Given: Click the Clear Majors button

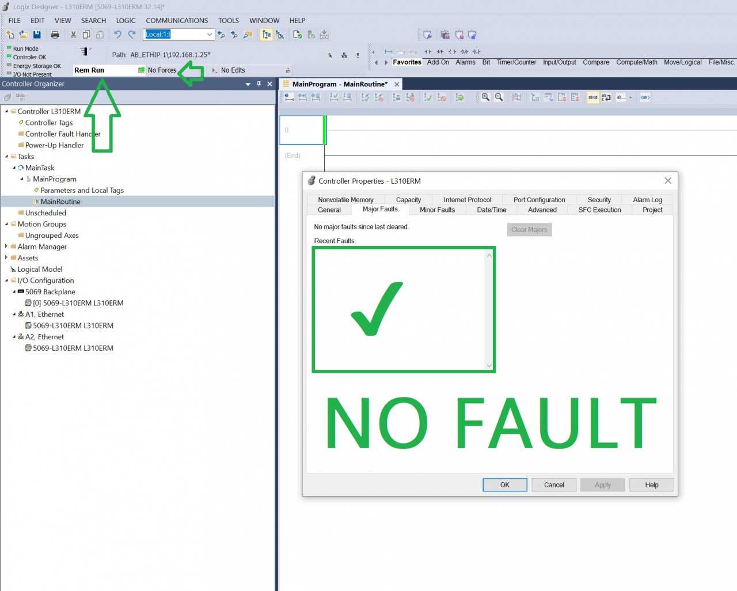Looking at the screenshot, I should 529,229.
